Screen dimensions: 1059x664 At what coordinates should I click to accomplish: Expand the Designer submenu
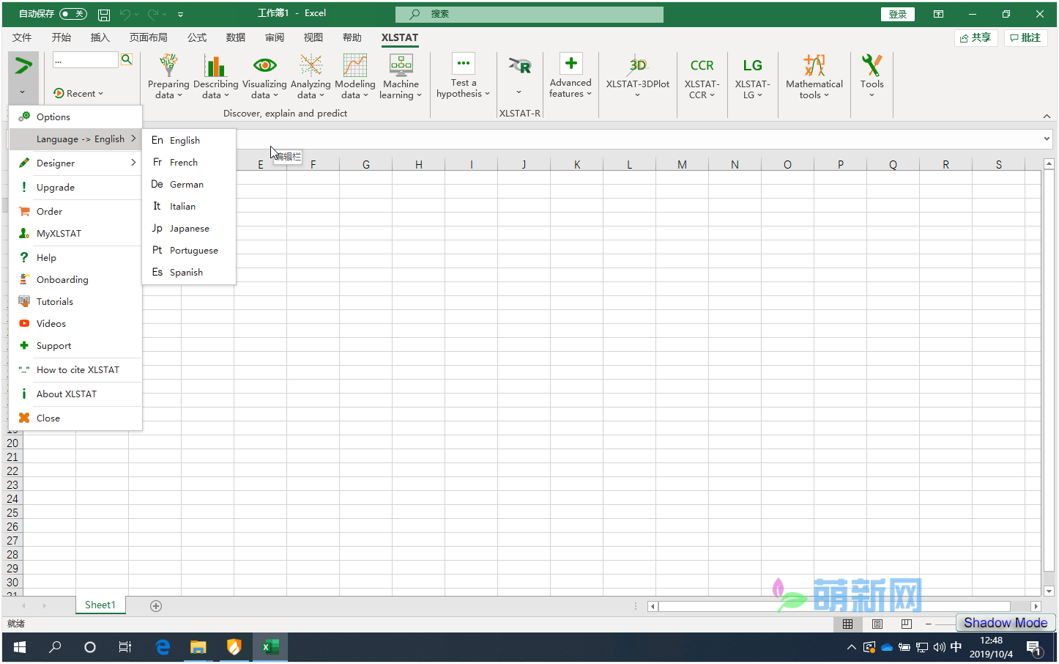(75, 163)
